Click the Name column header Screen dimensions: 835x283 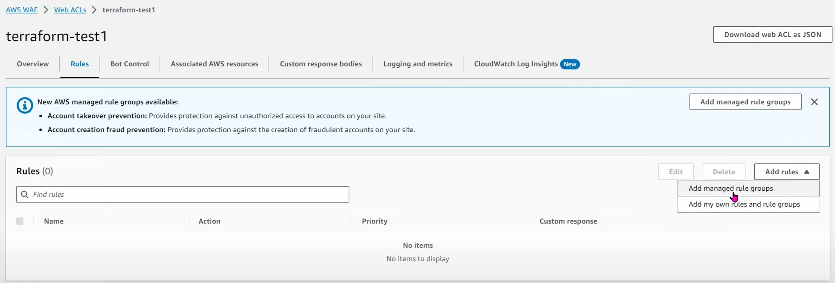[54, 221]
